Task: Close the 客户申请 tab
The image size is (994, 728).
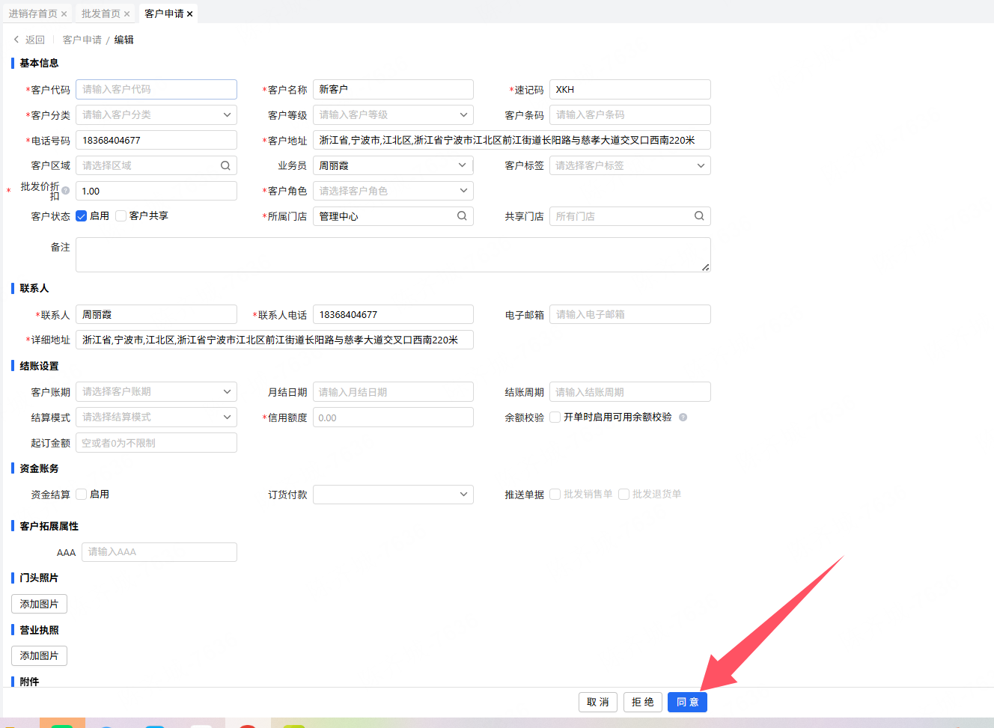Action: (x=189, y=14)
